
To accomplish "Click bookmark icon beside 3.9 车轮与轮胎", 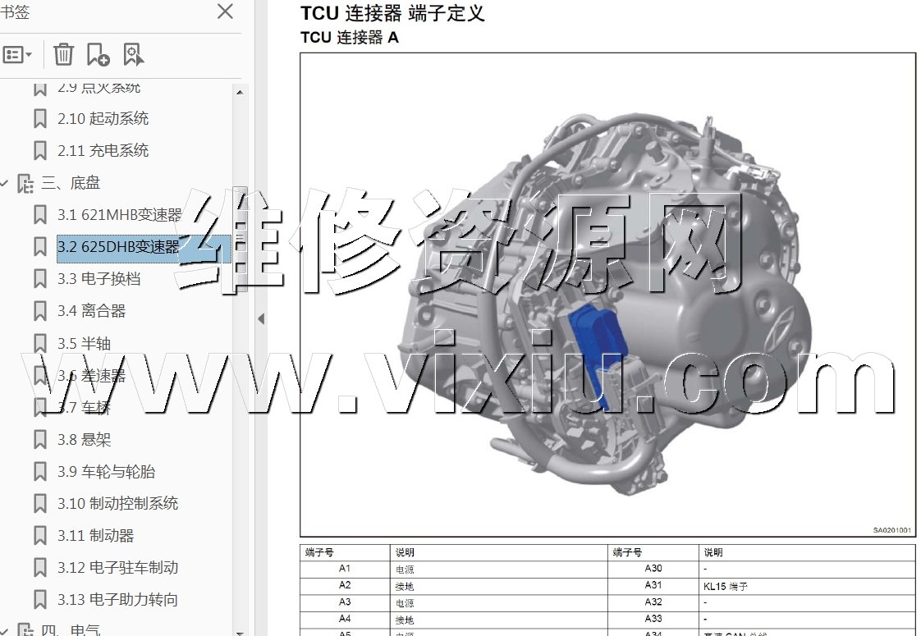I will (39, 472).
